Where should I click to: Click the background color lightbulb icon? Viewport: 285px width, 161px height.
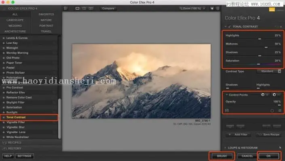[212, 8]
